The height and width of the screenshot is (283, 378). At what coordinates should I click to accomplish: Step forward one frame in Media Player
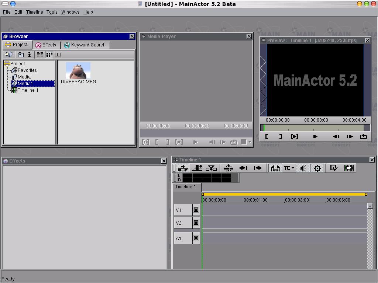(223, 142)
